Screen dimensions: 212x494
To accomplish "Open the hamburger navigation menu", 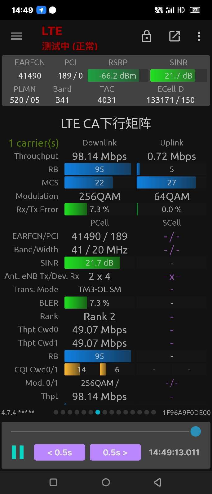I will coord(16,36).
